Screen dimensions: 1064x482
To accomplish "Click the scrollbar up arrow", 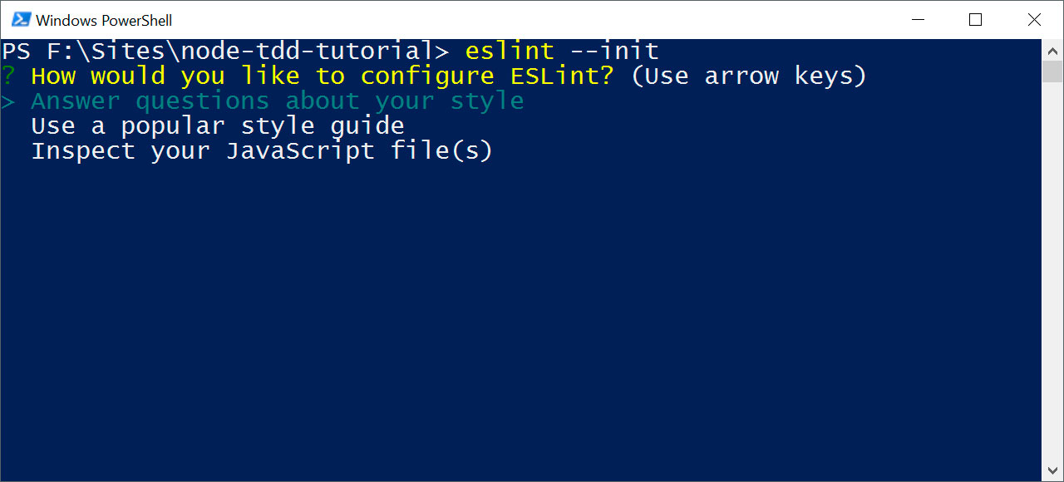I will [1052, 48].
